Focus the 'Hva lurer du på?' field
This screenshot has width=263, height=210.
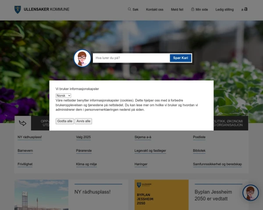pos(131,58)
